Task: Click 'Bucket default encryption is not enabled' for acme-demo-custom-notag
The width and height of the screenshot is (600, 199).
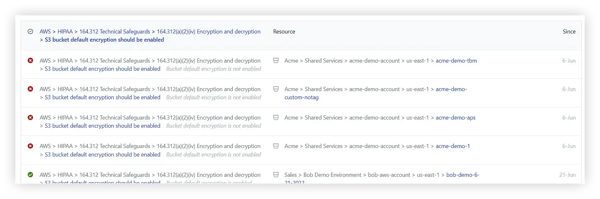Action: 213,97
